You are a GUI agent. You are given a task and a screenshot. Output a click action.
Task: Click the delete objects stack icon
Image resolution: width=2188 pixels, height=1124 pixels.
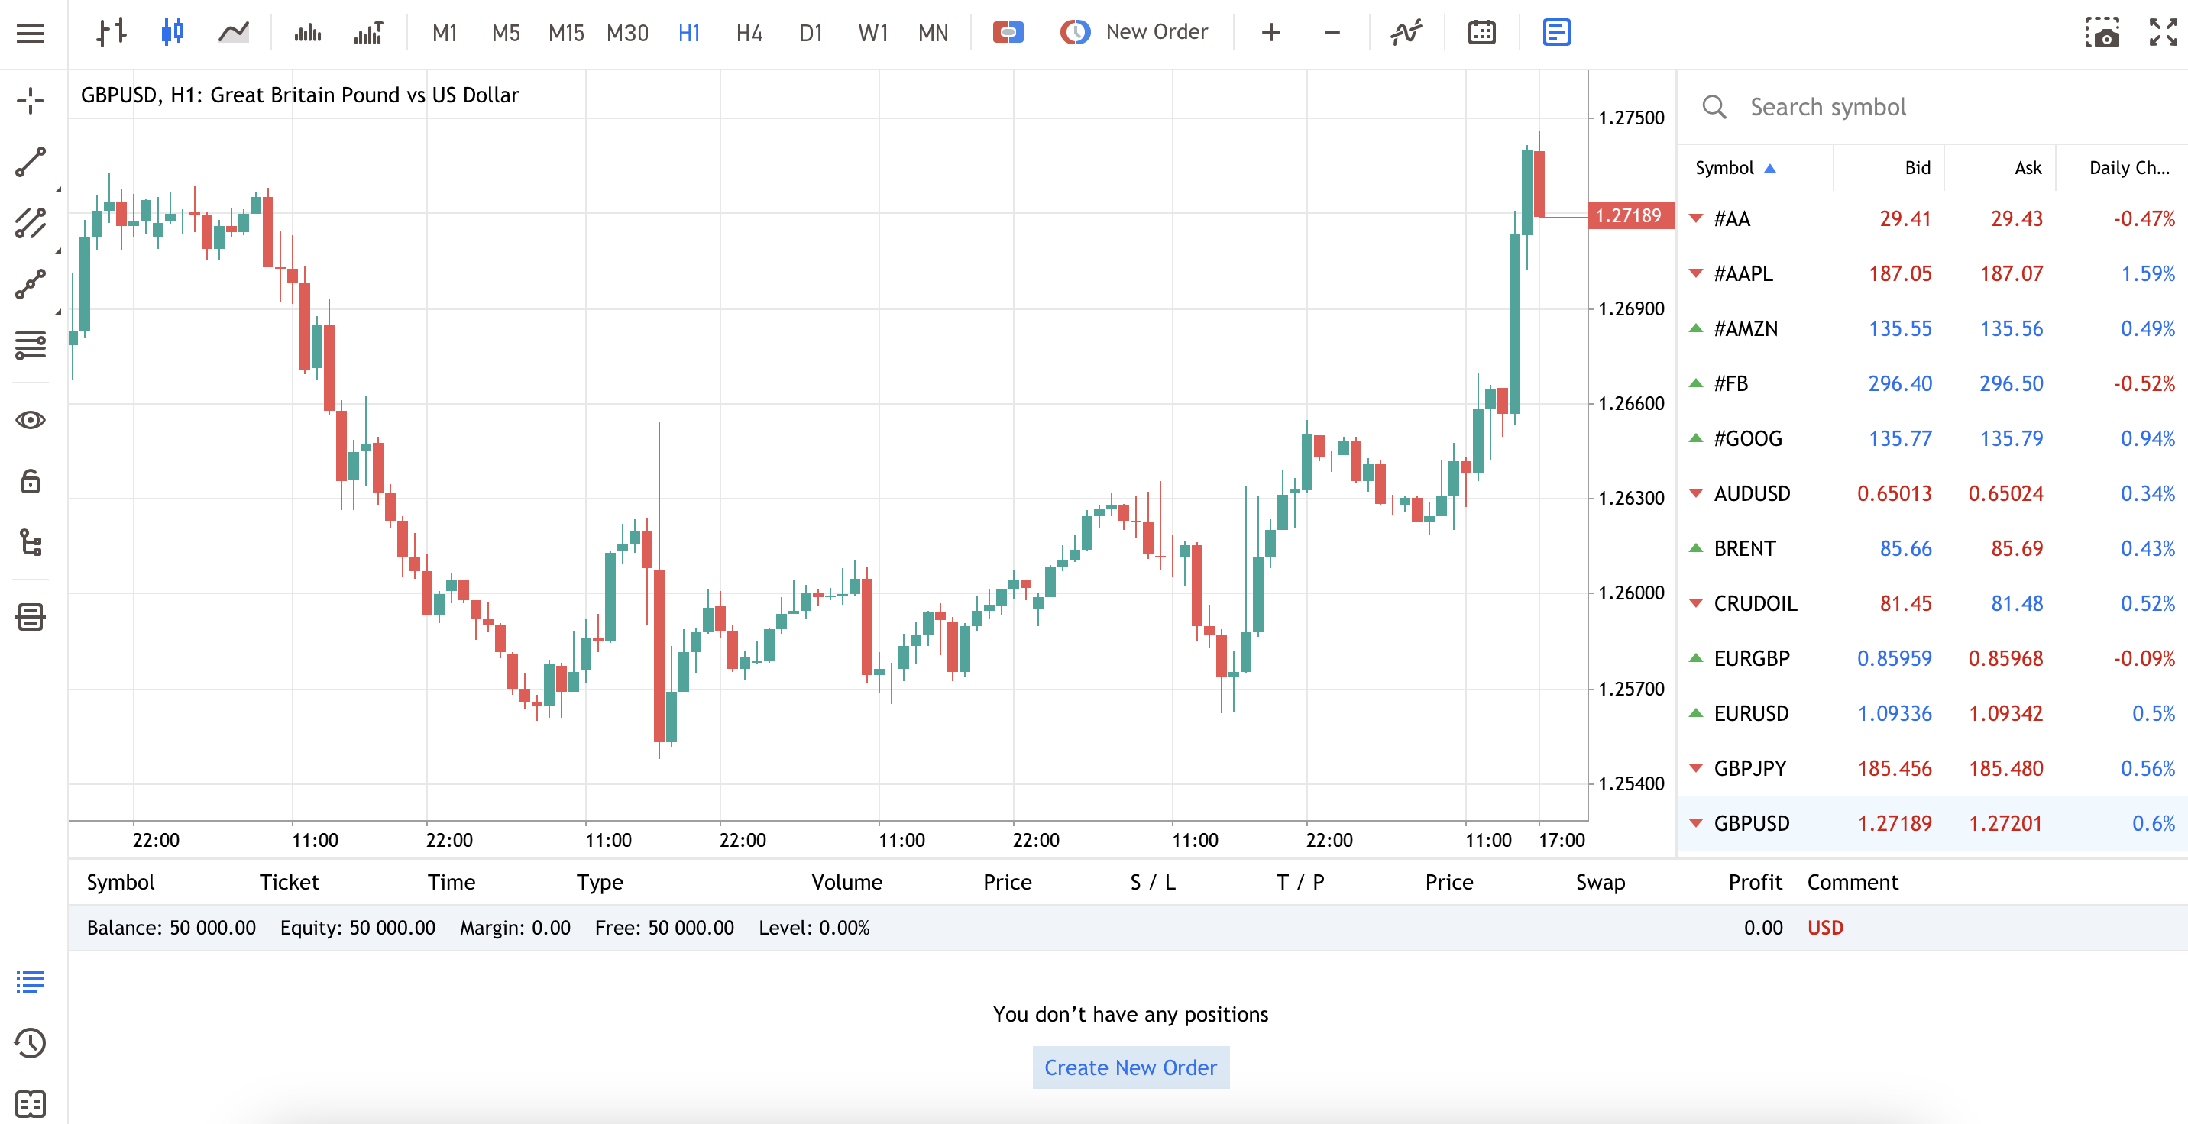pos(31,617)
